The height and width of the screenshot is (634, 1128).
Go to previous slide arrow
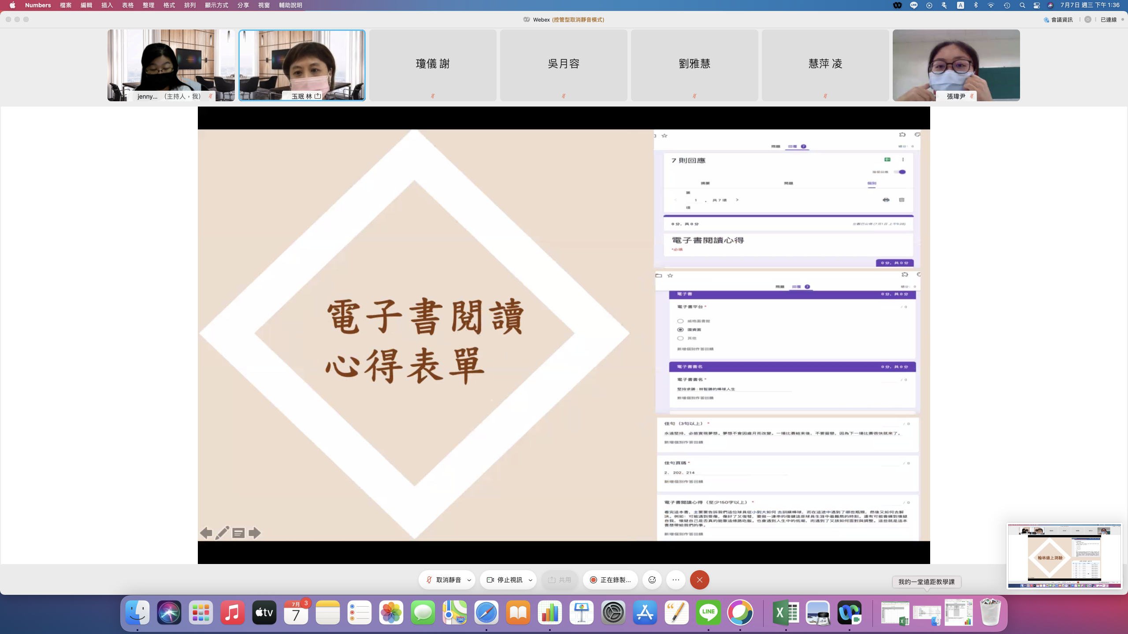(206, 533)
